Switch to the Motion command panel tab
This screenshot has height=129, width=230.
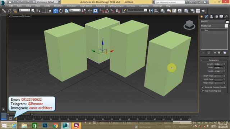(217, 16)
